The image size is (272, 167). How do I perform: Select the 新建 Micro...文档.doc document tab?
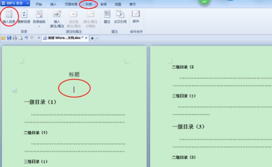click(65, 38)
